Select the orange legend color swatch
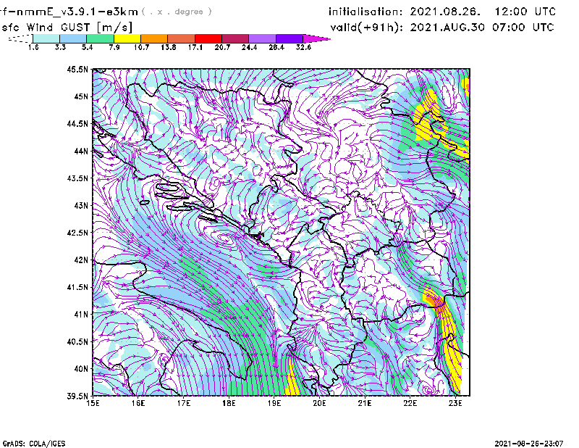The height and width of the screenshot is (448, 579). click(x=154, y=38)
